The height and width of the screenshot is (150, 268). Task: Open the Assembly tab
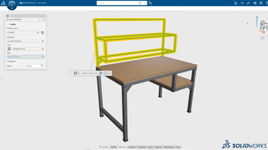click(x=142, y=147)
